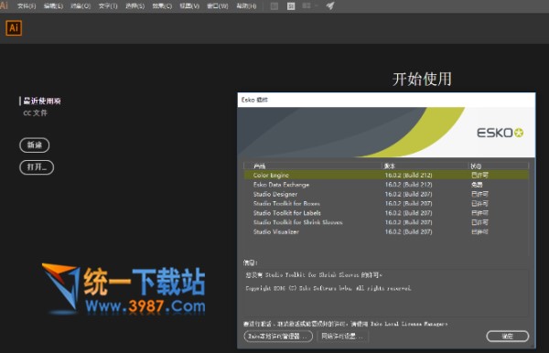
Task: Click the Stock icon in the menu bar
Action: click(291, 6)
